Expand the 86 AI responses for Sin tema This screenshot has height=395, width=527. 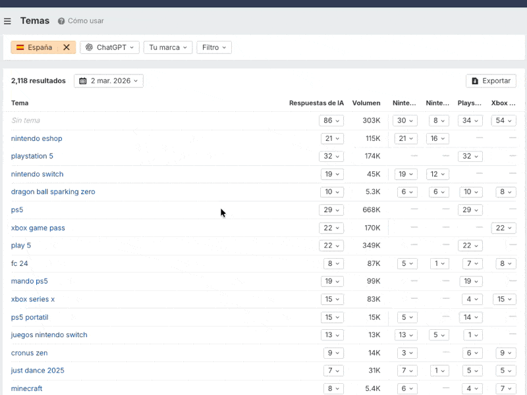pyautogui.click(x=331, y=120)
